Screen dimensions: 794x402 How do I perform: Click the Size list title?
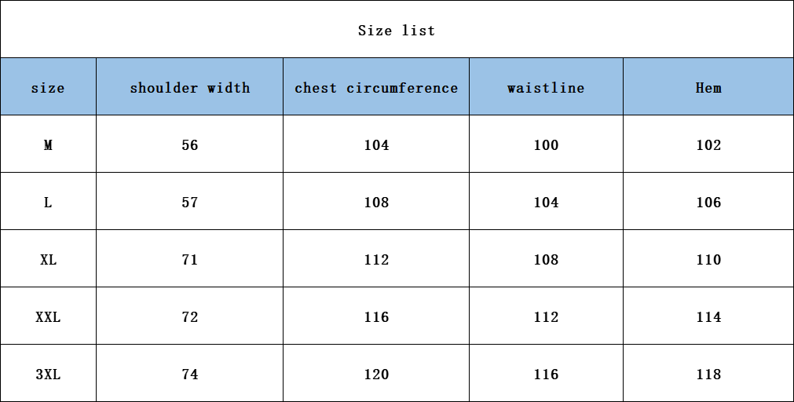click(x=397, y=31)
